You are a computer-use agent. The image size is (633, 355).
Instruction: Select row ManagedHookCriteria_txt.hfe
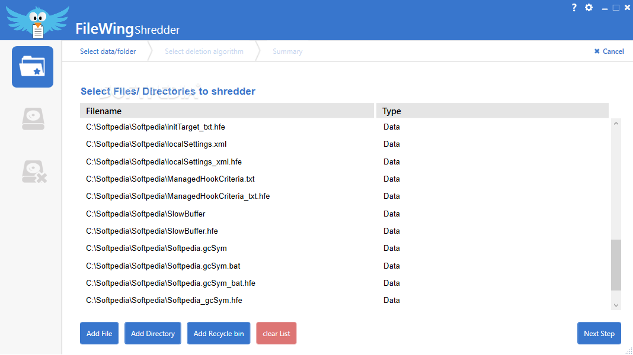(344, 196)
